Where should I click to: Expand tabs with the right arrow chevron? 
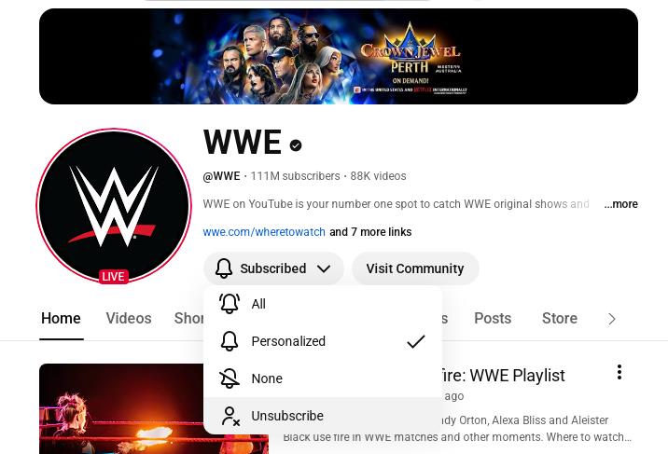(x=612, y=319)
